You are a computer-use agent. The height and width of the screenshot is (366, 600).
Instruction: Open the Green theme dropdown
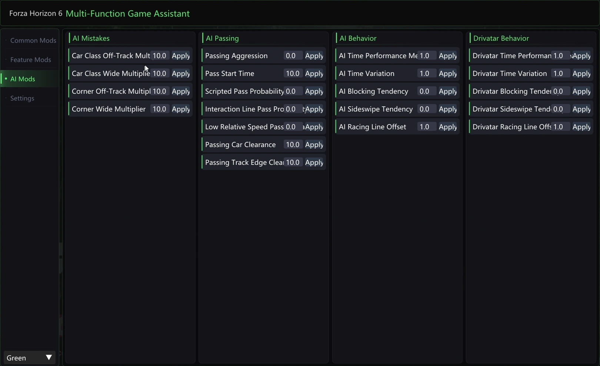click(30, 358)
